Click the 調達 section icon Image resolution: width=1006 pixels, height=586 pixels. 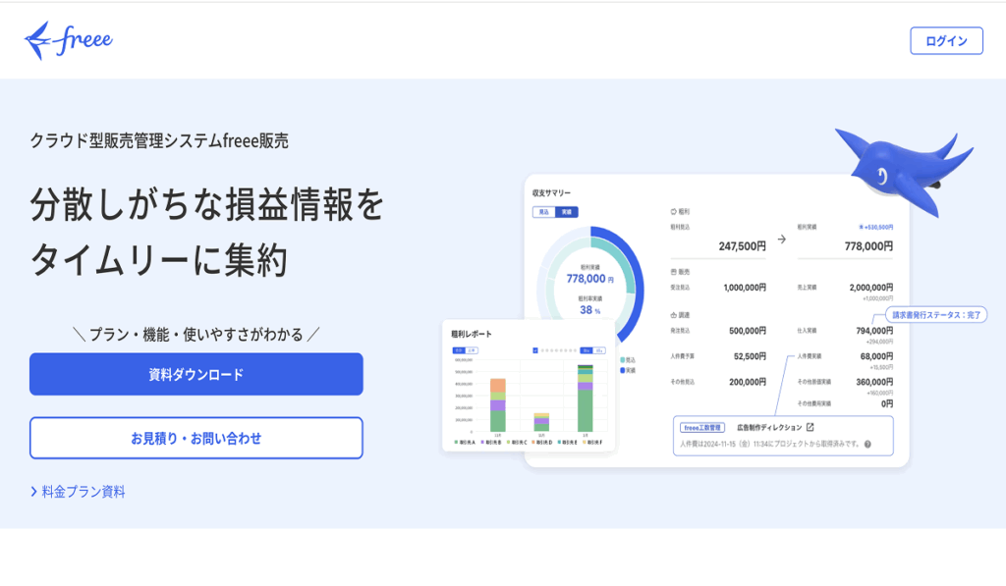674,314
